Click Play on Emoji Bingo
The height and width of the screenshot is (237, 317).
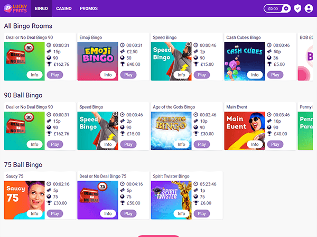click(x=128, y=75)
